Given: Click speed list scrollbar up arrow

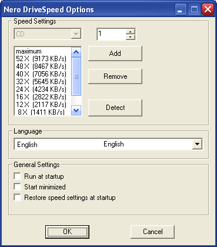Looking at the screenshot, I should pos(76,52).
